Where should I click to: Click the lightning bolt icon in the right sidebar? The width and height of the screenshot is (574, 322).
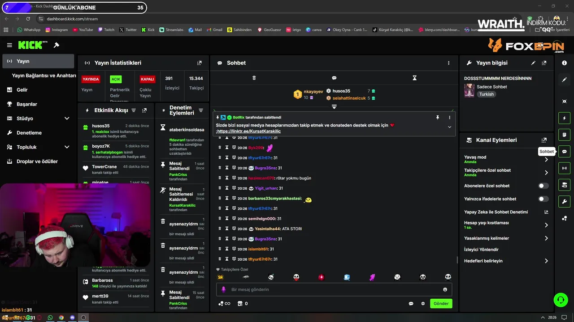click(x=564, y=118)
